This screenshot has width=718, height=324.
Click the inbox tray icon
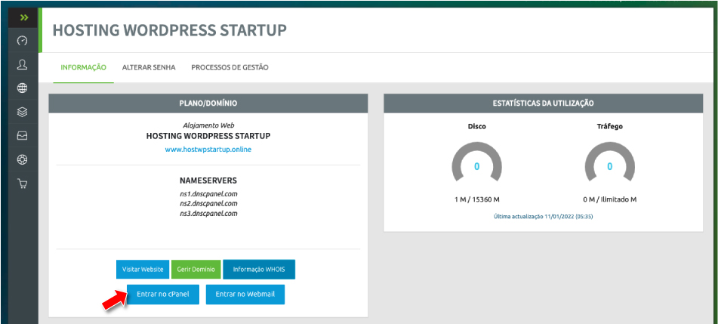click(23, 136)
